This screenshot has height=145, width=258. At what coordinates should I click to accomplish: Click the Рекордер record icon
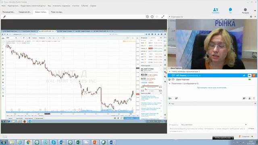point(246,10)
